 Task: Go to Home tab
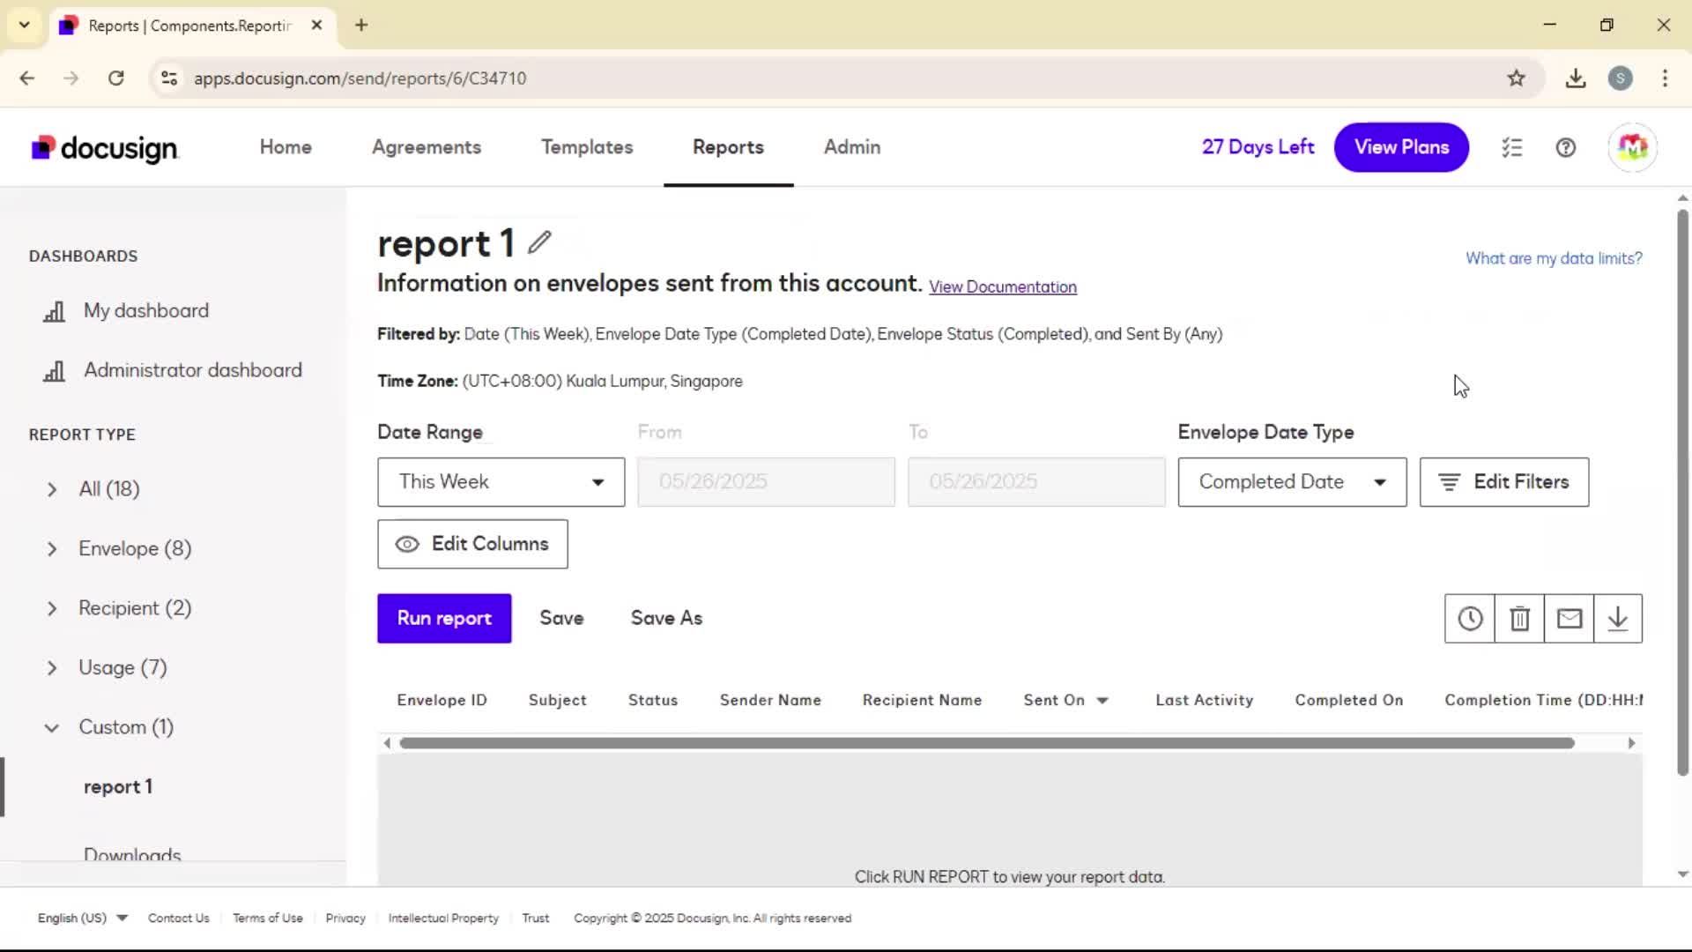pos(286,147)
